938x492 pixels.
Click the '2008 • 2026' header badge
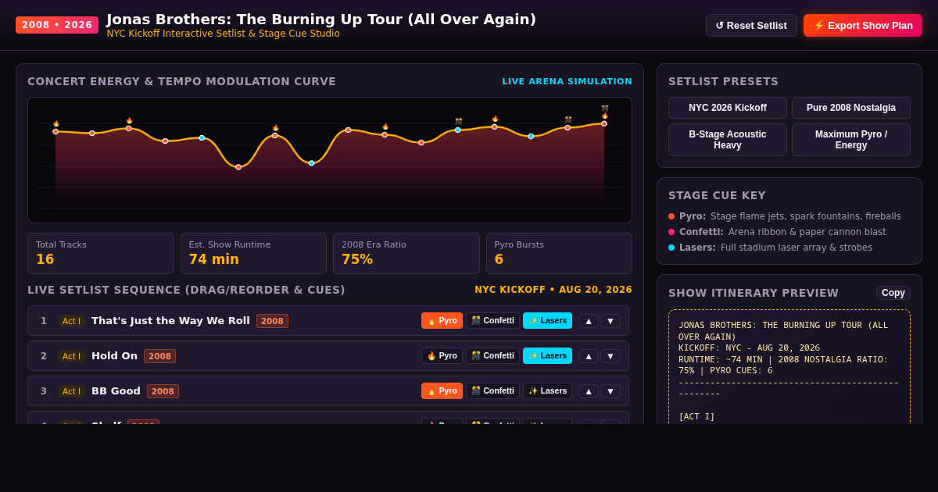(x=57, y=25)
